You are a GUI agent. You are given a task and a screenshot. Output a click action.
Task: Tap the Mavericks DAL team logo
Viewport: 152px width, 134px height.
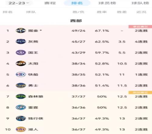click(x=21, y=118)
